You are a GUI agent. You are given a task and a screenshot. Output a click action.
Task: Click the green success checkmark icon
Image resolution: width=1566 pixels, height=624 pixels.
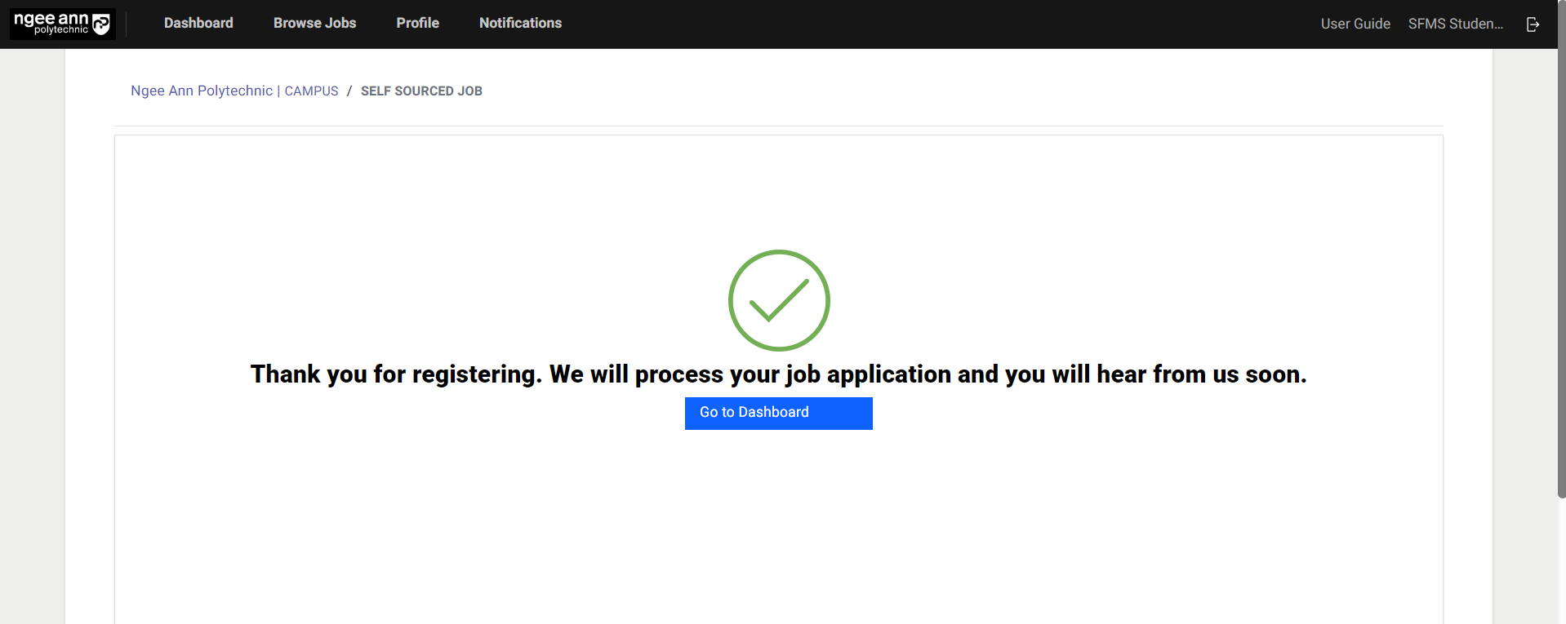tap(779, 300)
